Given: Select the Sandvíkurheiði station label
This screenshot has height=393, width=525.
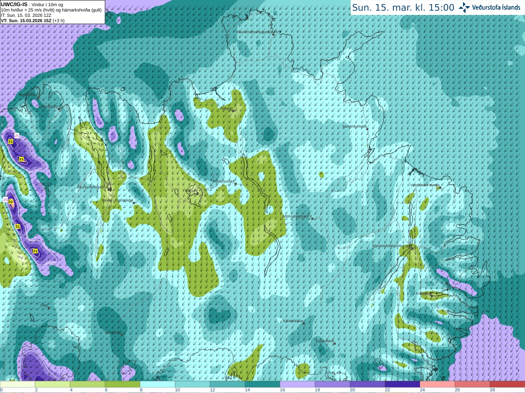Looking at the screenshot, I should 354,126.
